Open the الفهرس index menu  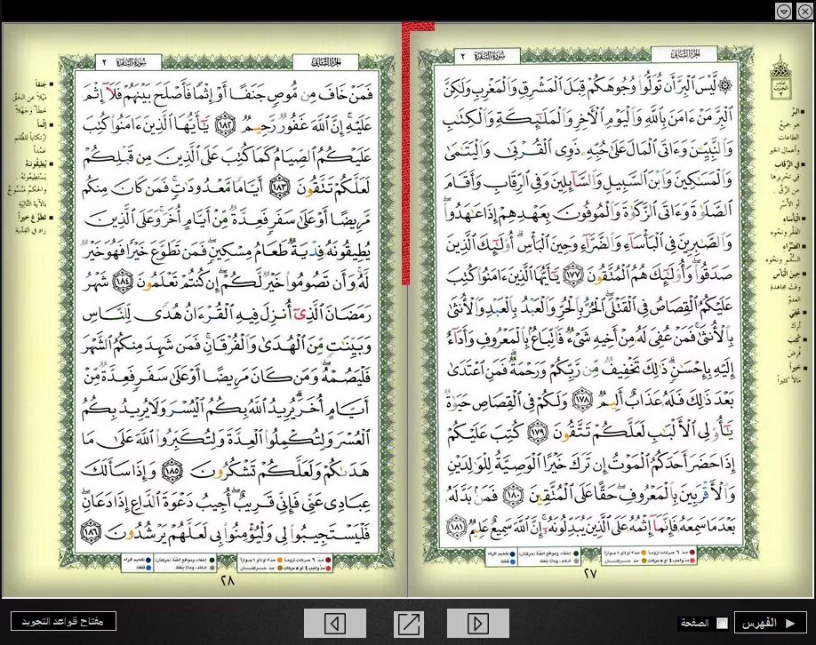point(770,623)
